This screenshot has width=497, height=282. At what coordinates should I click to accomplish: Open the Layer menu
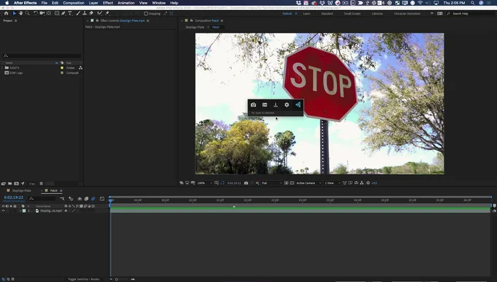coord(93,3)
